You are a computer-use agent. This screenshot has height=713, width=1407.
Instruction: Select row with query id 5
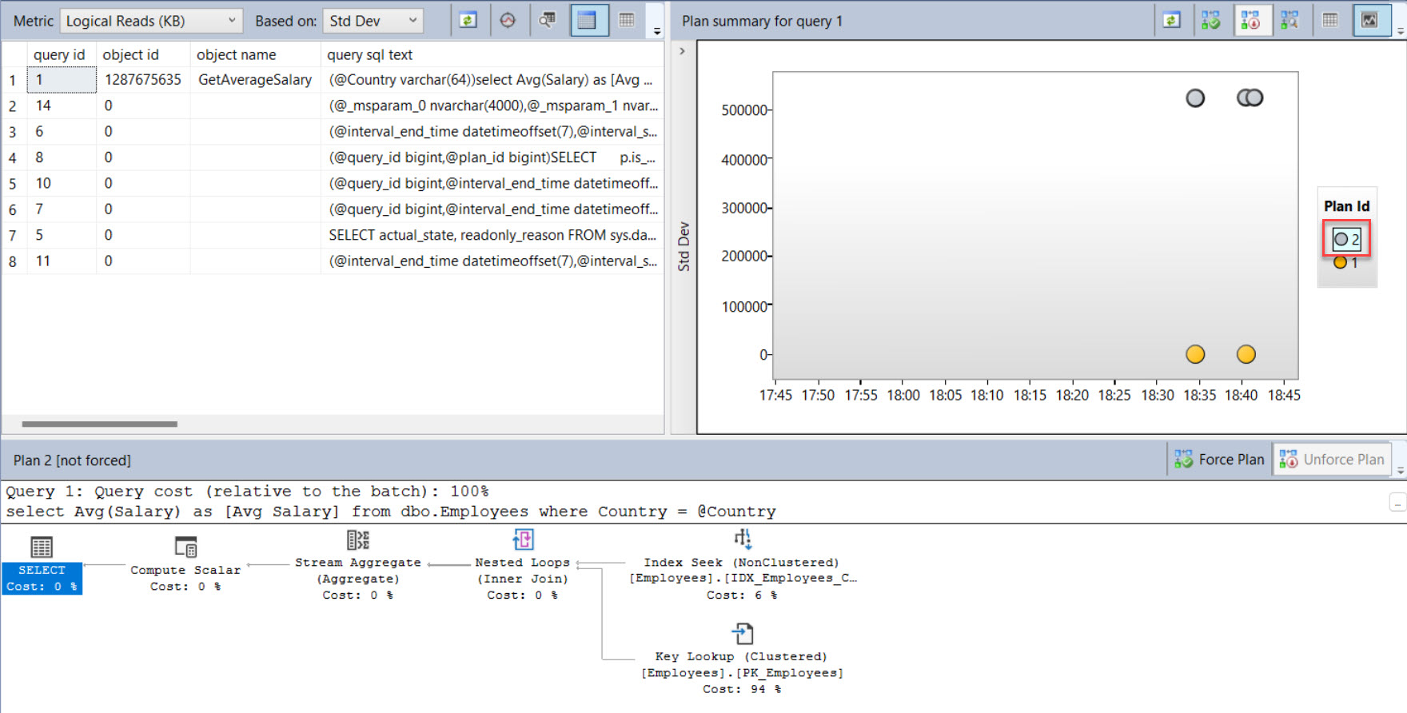click(x=333, y=235)
